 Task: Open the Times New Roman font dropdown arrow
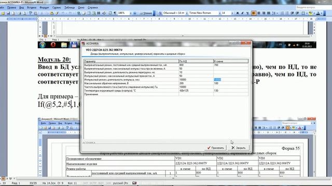pos(220,13)
